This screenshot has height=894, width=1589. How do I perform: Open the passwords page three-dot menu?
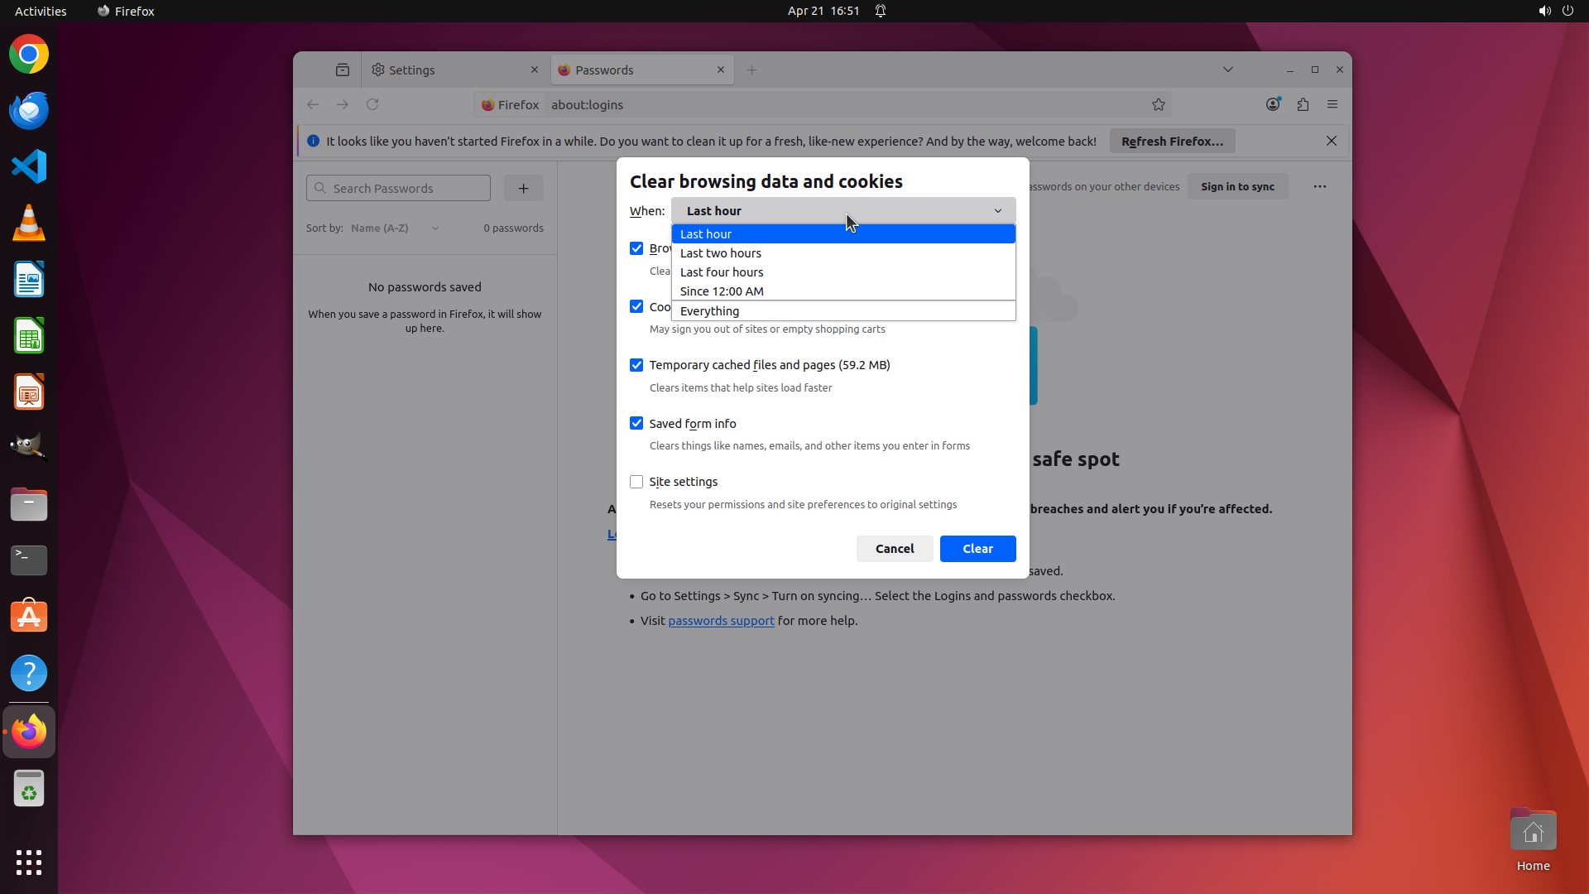(x=1319, y=186)
